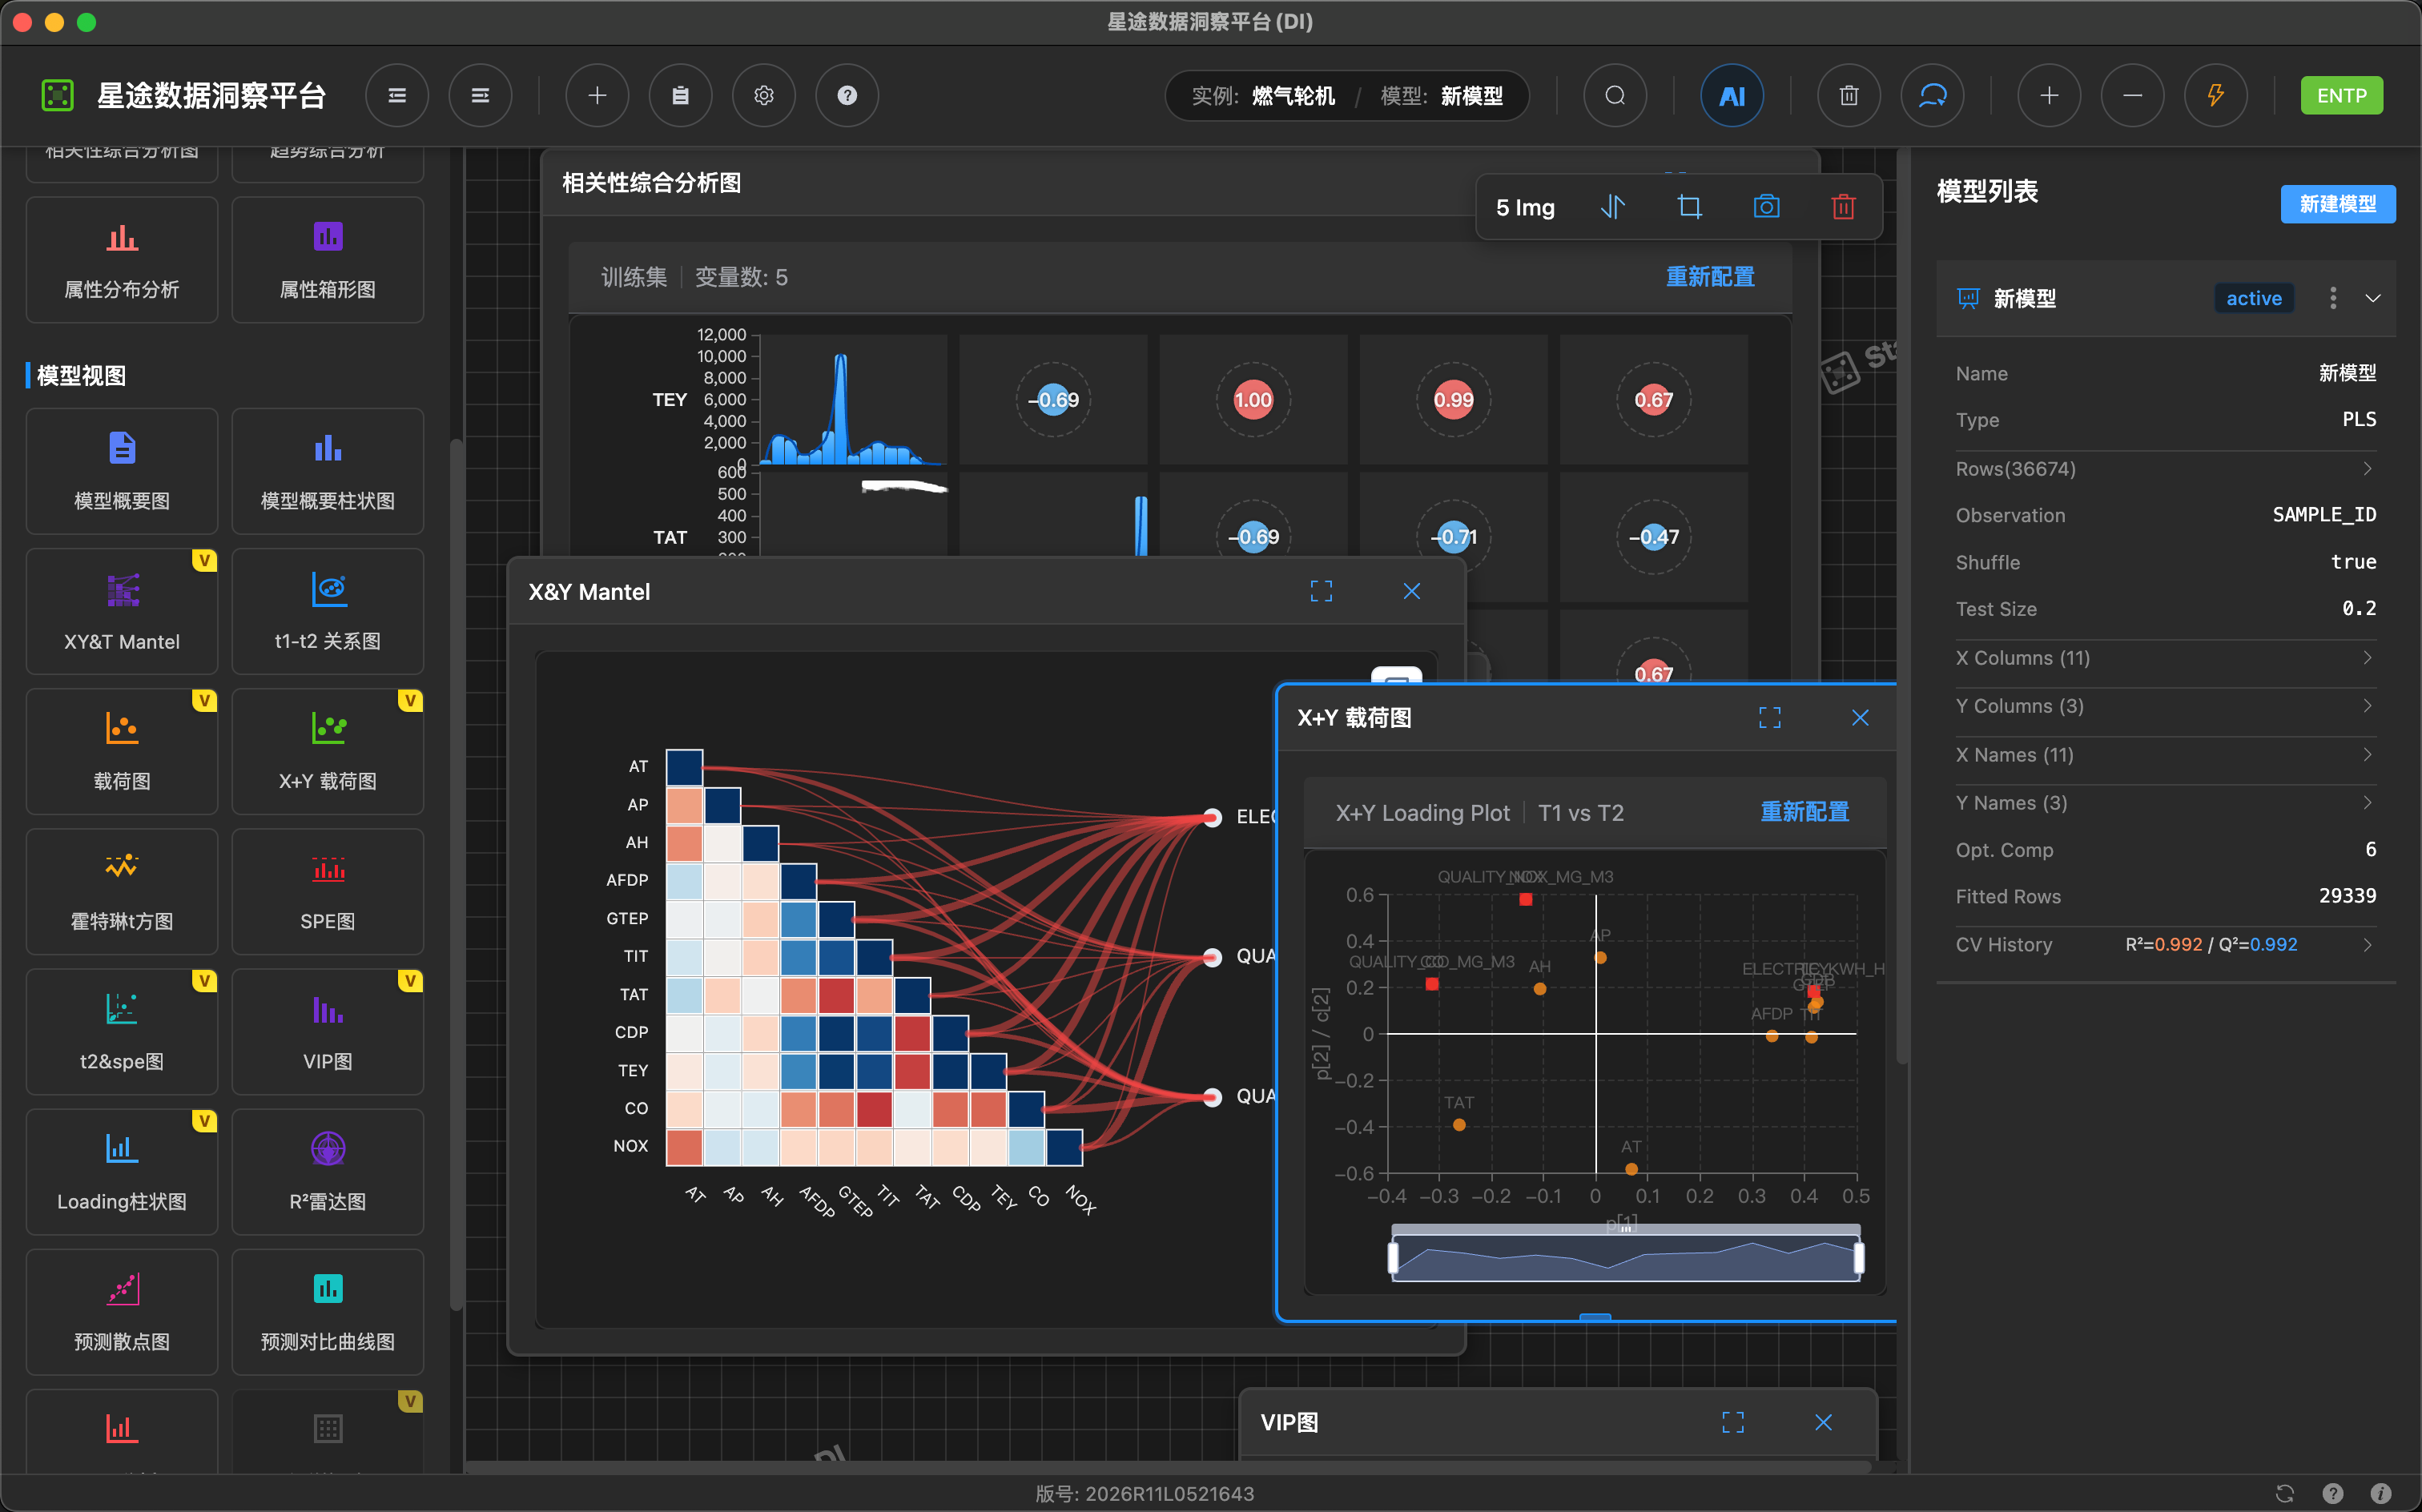
Task: Open the 新模型 three-dot options menu
Action: [2332, 298]
